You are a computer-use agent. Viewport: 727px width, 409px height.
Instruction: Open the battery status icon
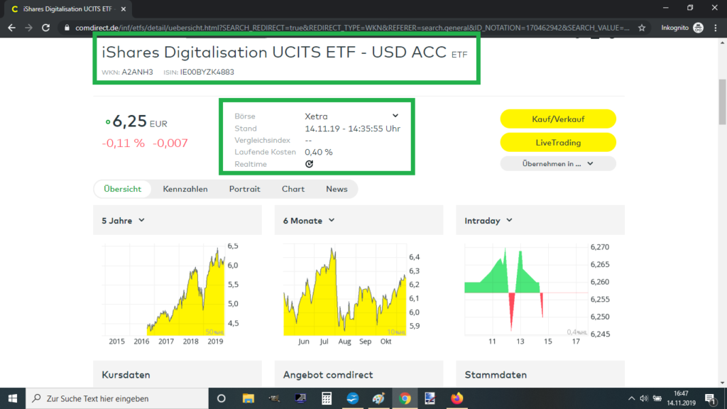[x=657, y=398]
